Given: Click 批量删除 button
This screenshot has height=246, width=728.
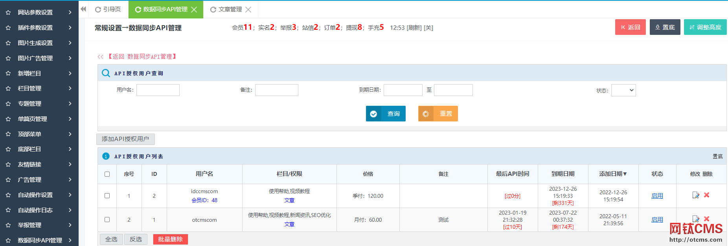Looking at the screenshot, I should 171,239.
